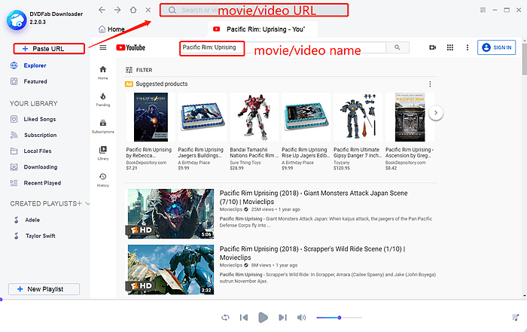Open Movieclips channel under Giant Monsters video
Image resolution: width=527 pixels, height=332 pixels.
click(231, 209)
